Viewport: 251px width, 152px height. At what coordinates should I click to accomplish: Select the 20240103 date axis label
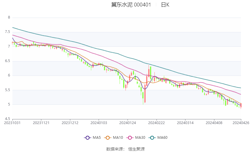(x=99, y=123)
